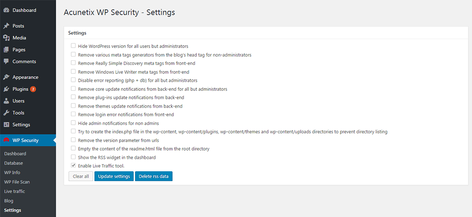Tick Show the RSS widget checkbox
Screen dimensions: 472x217
coord(73,157)
